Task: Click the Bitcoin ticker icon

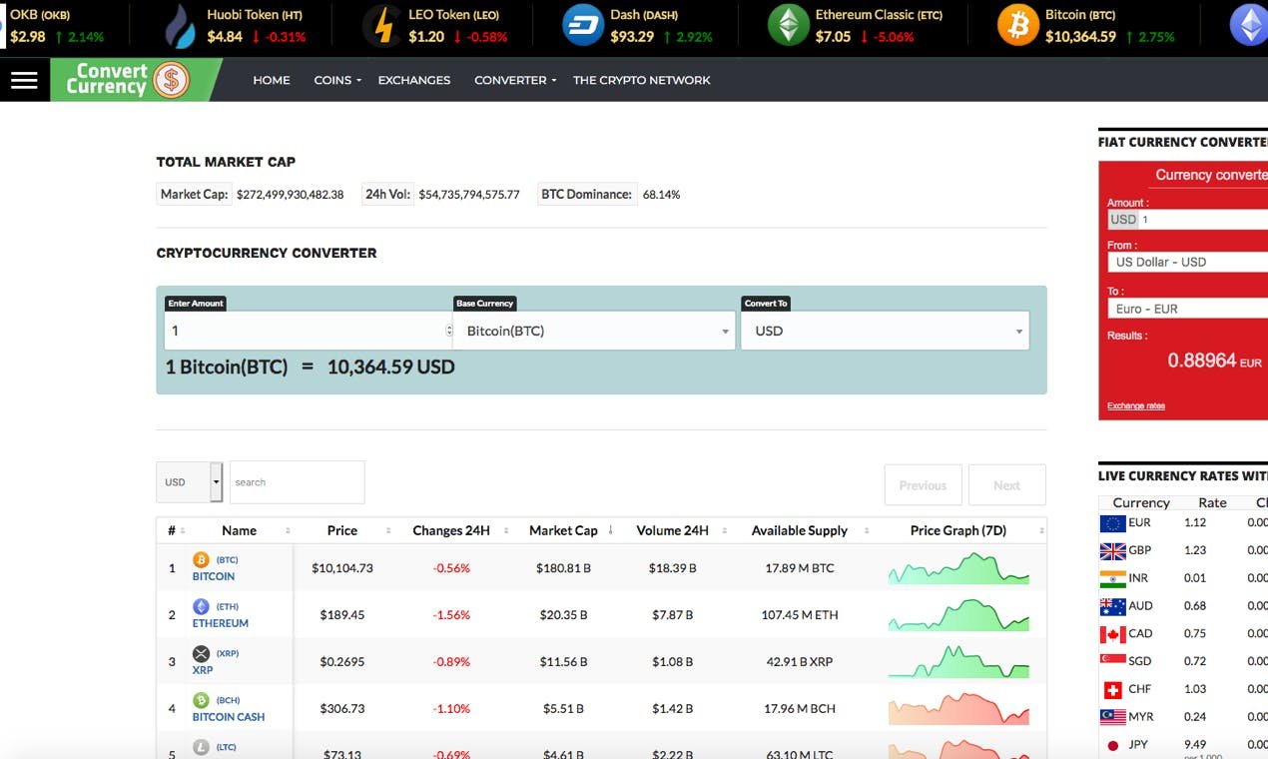Action: point(1018,26)
